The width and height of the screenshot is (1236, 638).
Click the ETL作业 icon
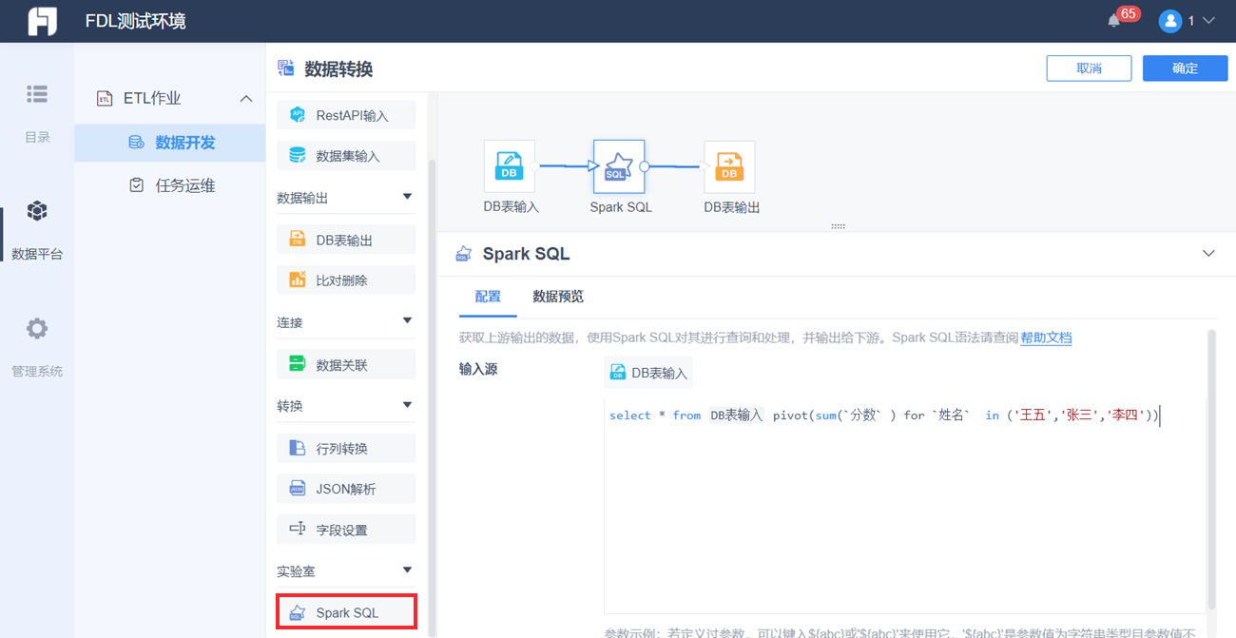click(106, 98)
